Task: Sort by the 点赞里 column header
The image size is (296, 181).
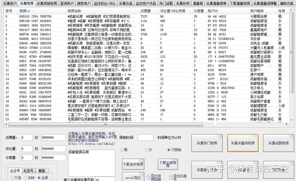Action: click(x=149, y=11)
